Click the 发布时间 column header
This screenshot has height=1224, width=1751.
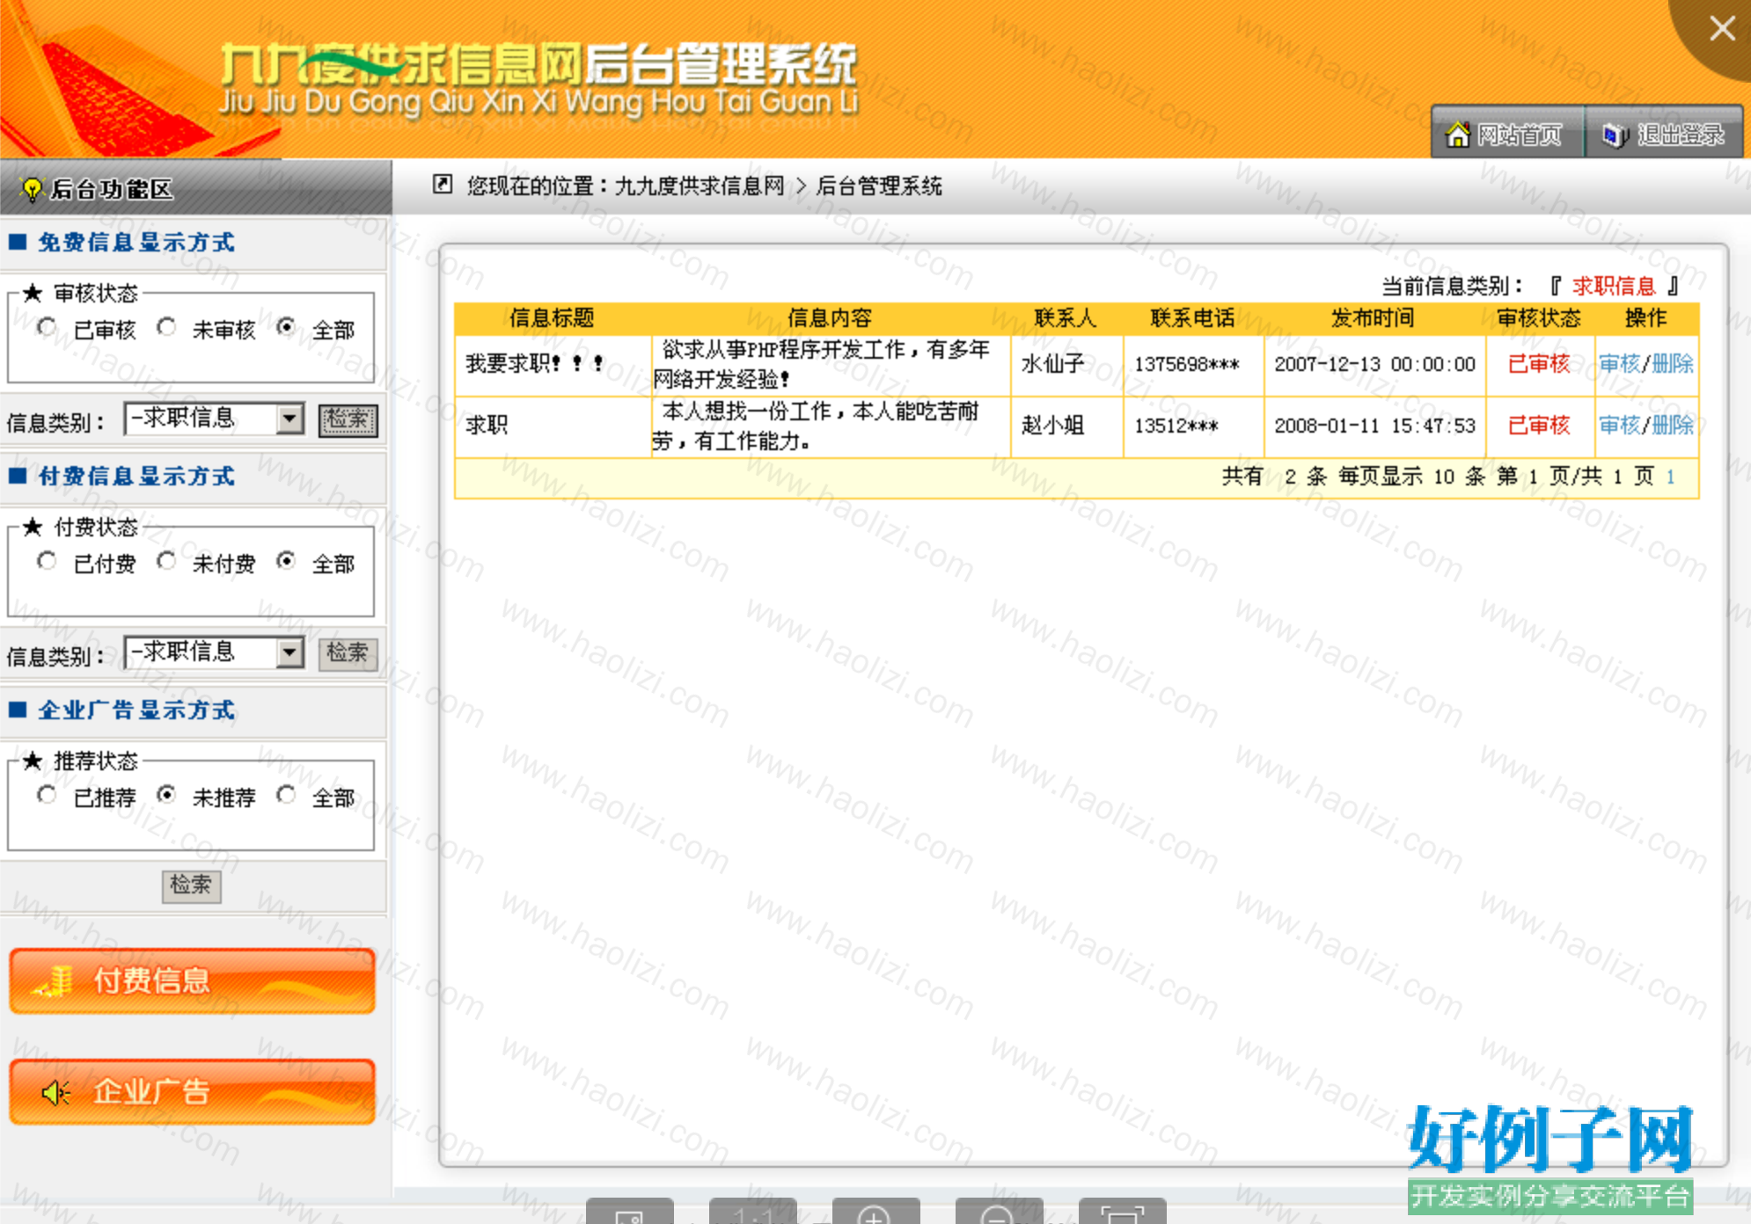point(1373,318)
